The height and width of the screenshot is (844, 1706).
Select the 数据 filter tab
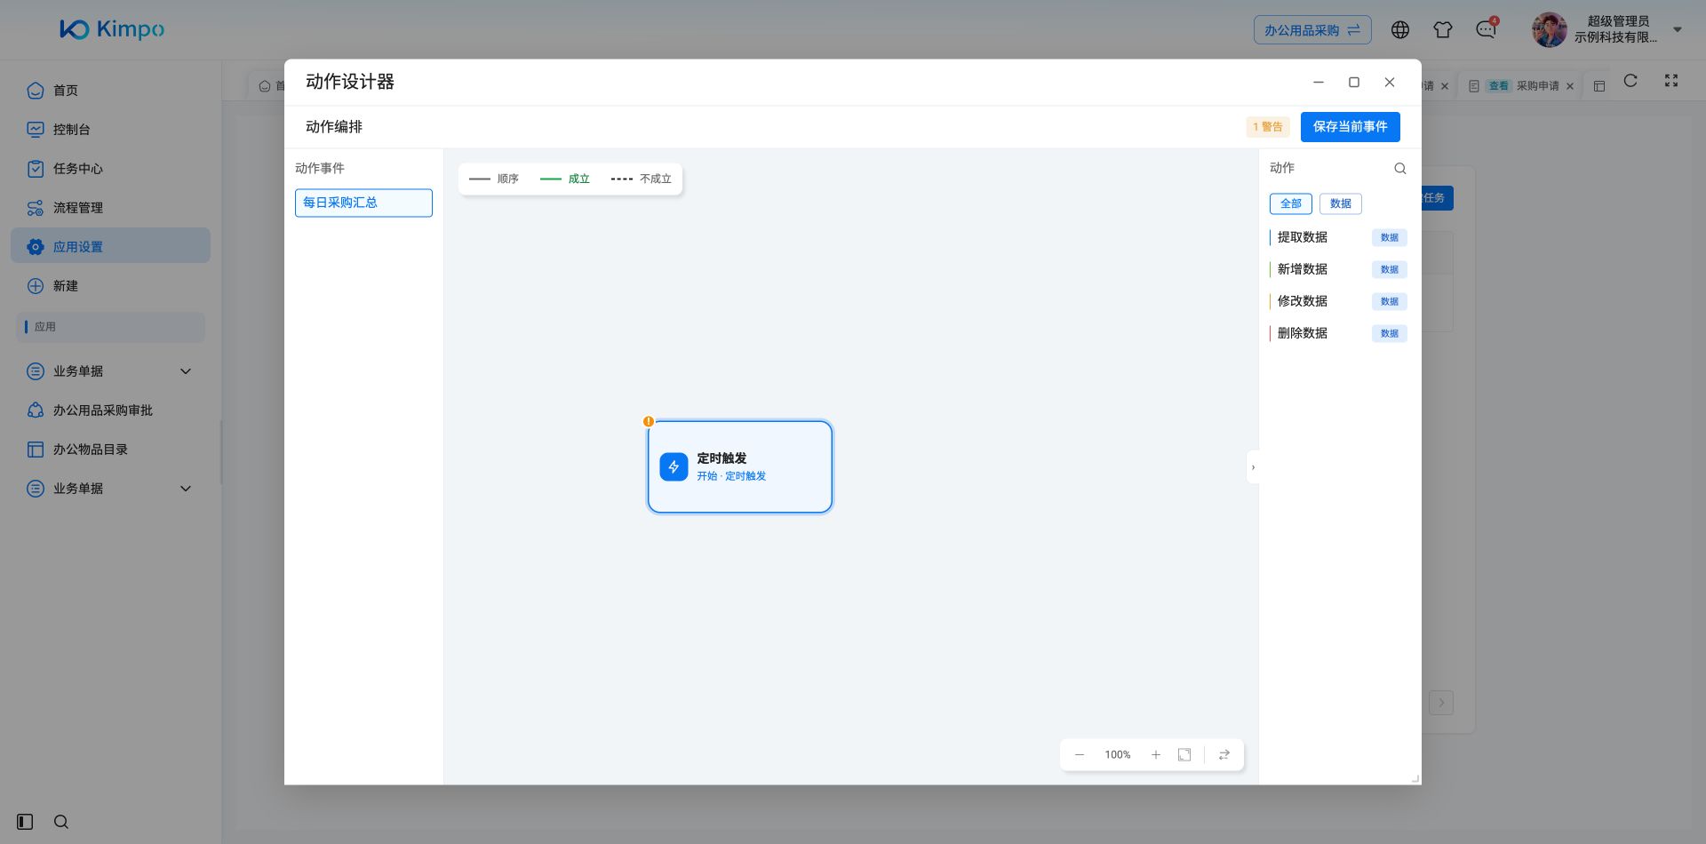(1340, 203)
